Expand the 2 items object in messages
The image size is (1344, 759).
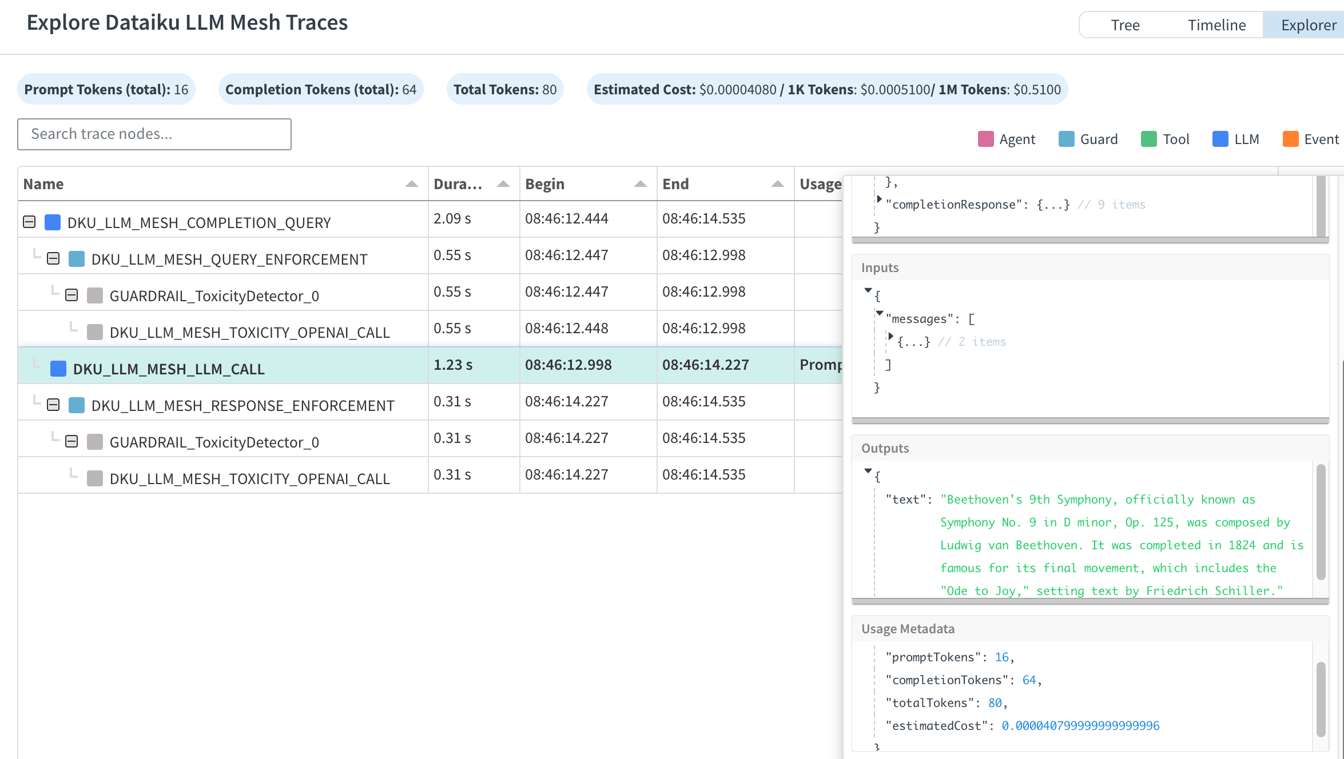coord(891,335)
